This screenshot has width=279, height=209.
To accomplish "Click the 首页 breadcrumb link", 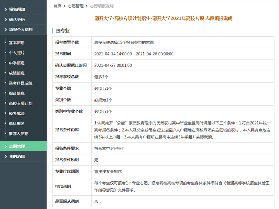I will pos(58,6).
